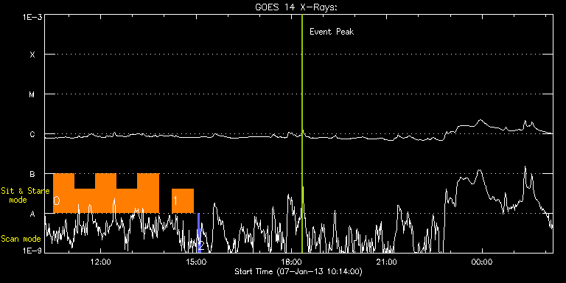Click the Scan mode label

[21, 239]
